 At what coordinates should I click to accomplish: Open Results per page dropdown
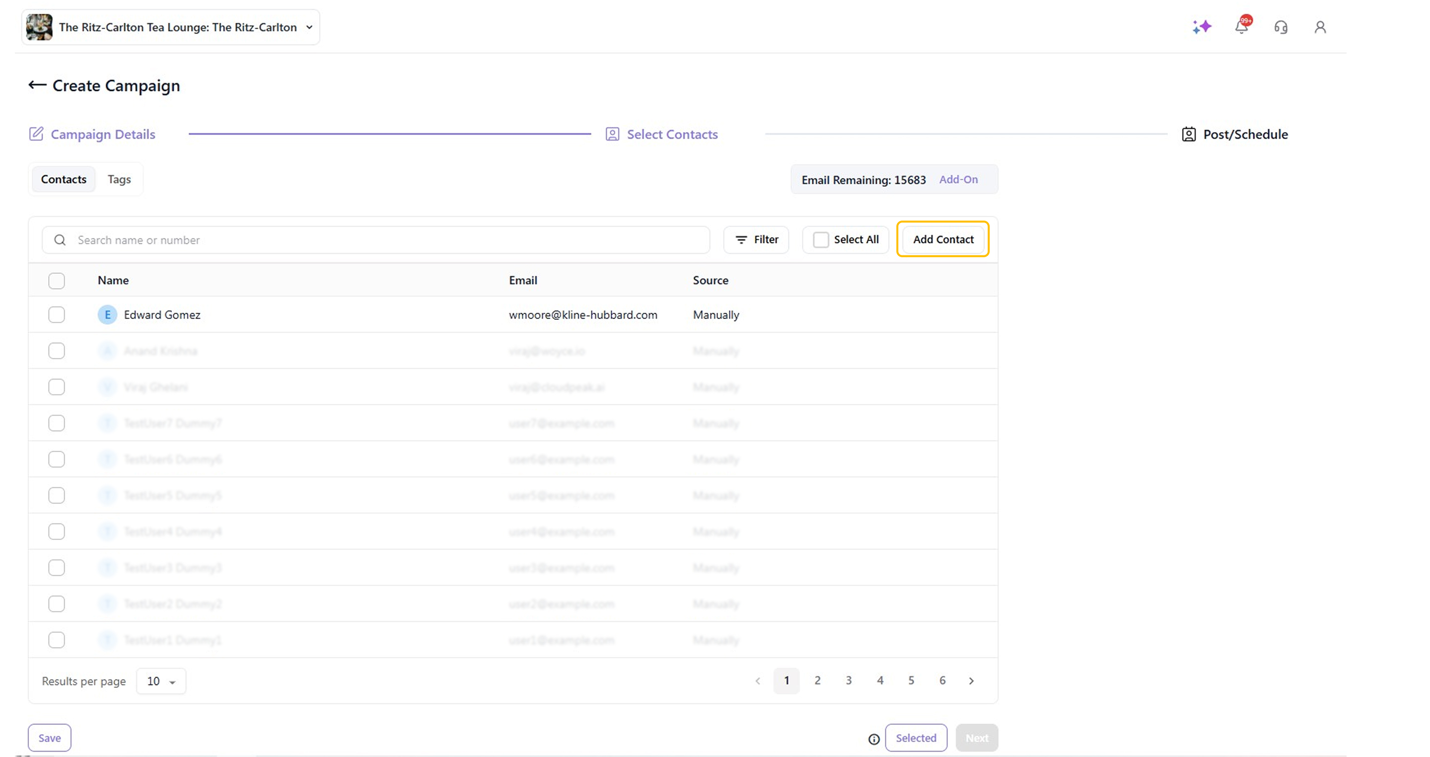pyautogui.click(x=161, y=681)
